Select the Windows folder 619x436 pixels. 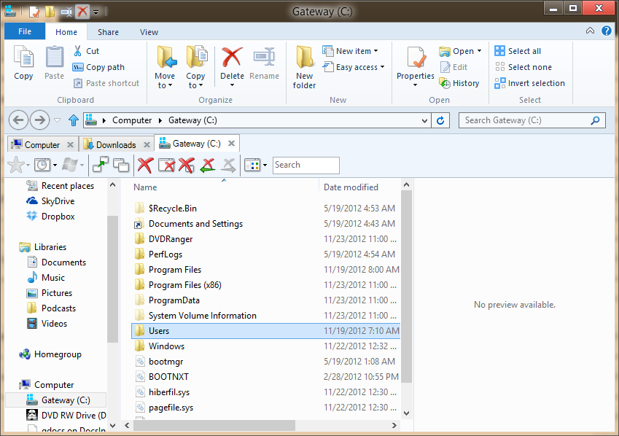[x=265, y=346]
